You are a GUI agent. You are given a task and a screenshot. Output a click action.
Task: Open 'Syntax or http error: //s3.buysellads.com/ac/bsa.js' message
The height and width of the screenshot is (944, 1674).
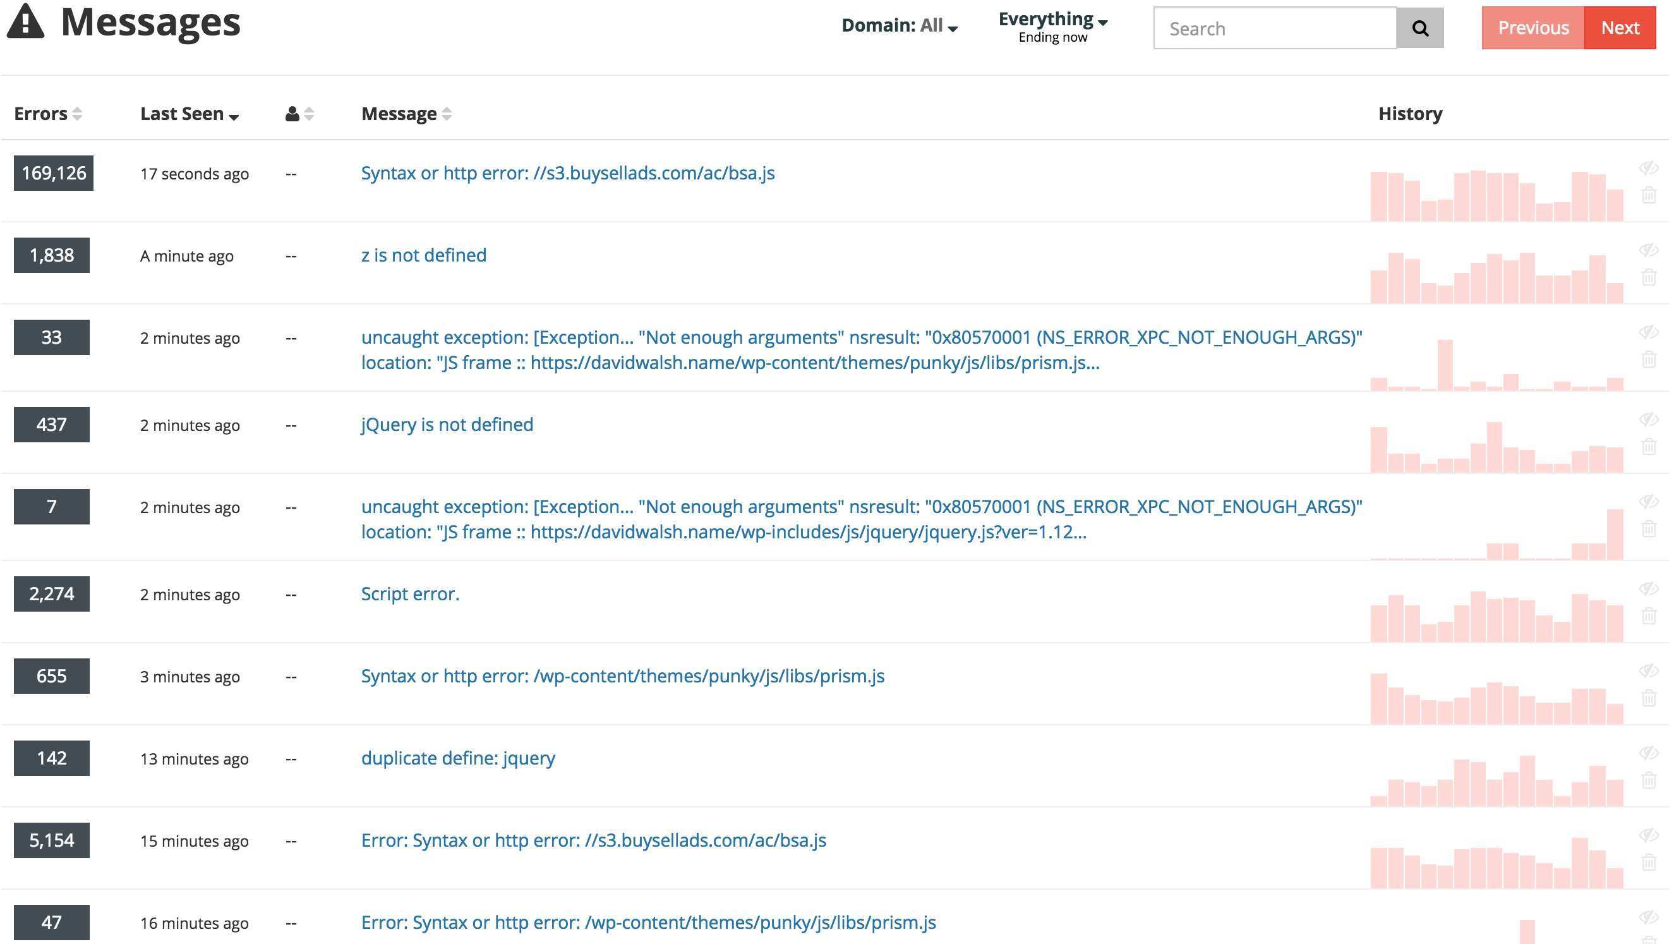coord(568,173)
